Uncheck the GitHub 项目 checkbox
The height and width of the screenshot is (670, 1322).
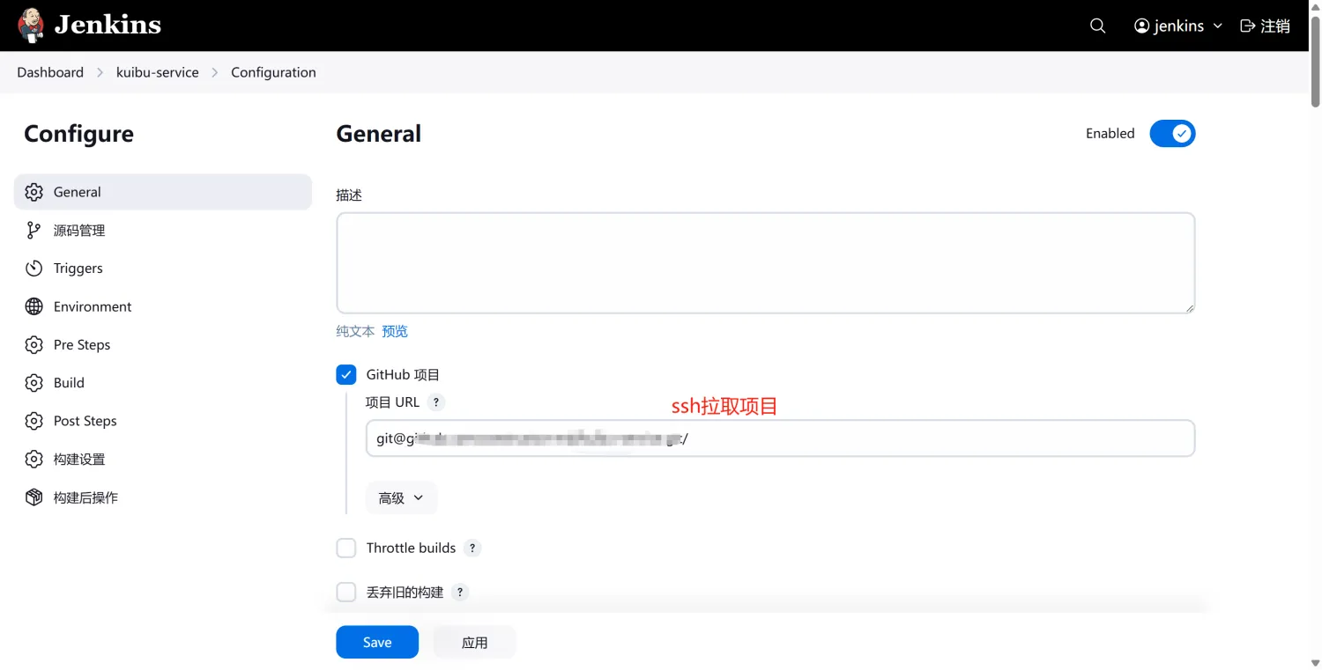[345, 374]
